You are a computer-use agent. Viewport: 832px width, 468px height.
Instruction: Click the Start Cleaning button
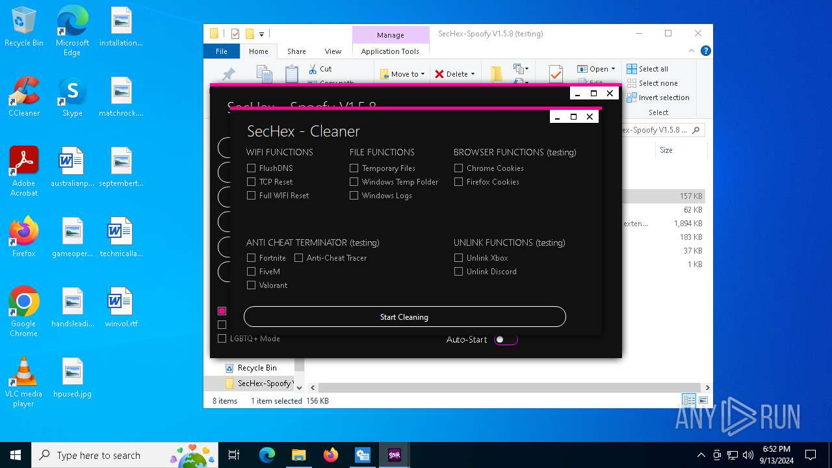click(x=404, y=317)
